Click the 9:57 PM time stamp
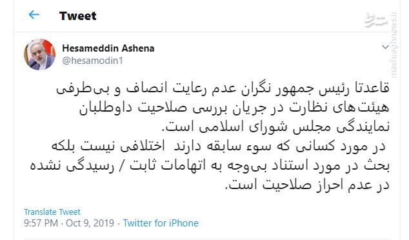 41,223
